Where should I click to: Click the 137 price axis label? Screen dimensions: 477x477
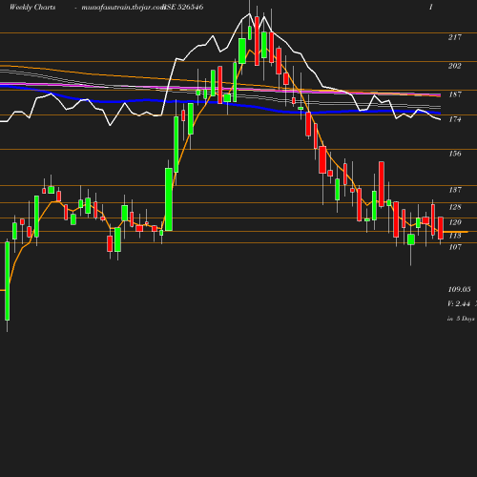click(x=455, y=190)
